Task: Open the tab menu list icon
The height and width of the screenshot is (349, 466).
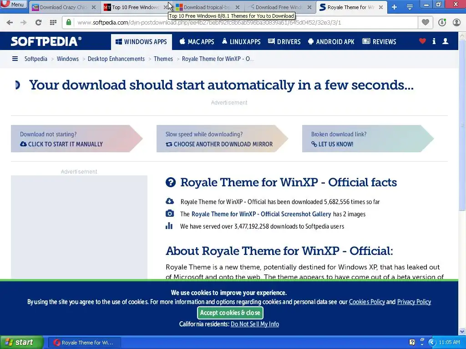Action: tap(410, 7)
